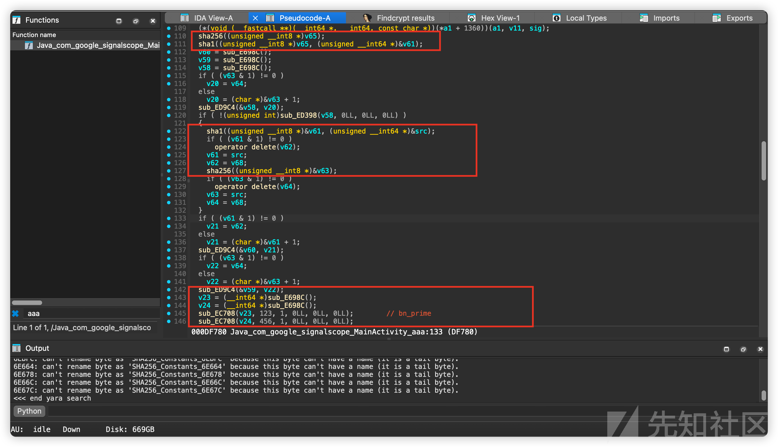
Task: Close the Pseudocode-A tab with X
Action: pyautogui.click(x=255, y=18)
